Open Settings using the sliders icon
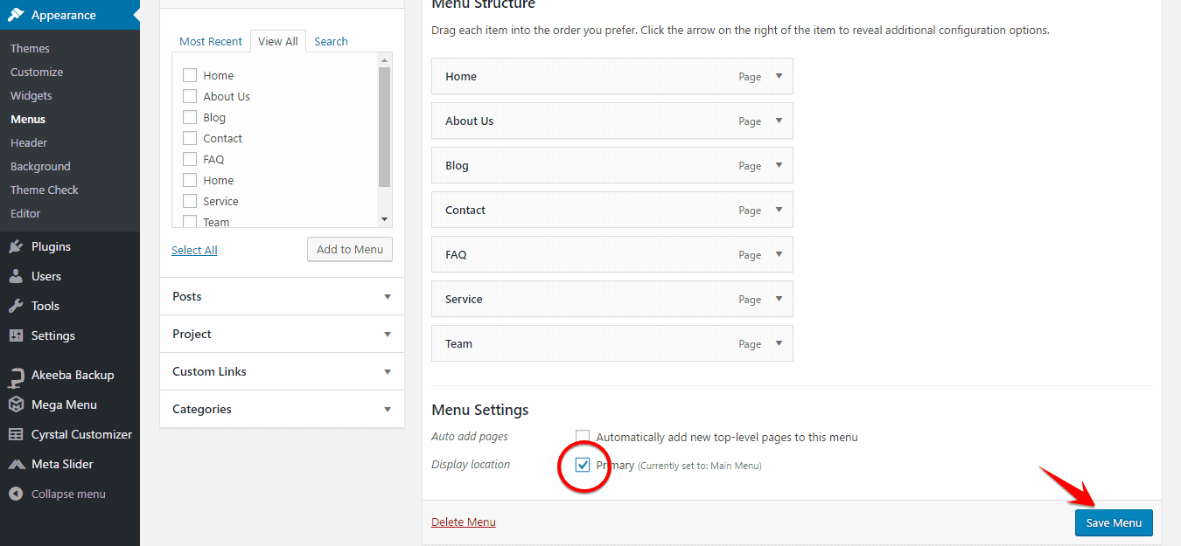Screen dimensions: 1181x546 pyautogui.click(x=16, y=335)
